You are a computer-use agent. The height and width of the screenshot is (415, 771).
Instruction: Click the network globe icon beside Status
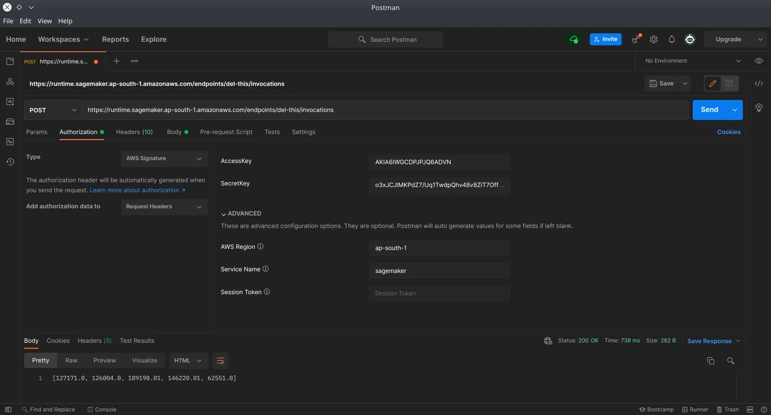[548, 341]
